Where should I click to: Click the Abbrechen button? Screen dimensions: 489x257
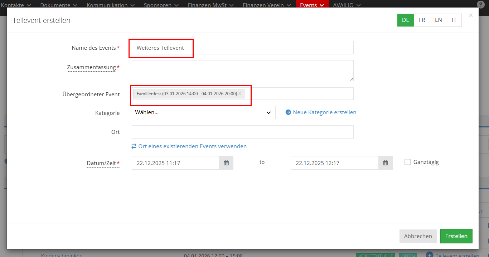pyautogui.click(x=418, y=236)
